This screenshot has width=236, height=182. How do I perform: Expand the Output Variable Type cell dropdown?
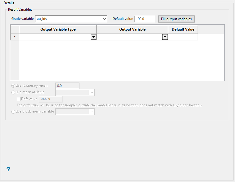93,37
